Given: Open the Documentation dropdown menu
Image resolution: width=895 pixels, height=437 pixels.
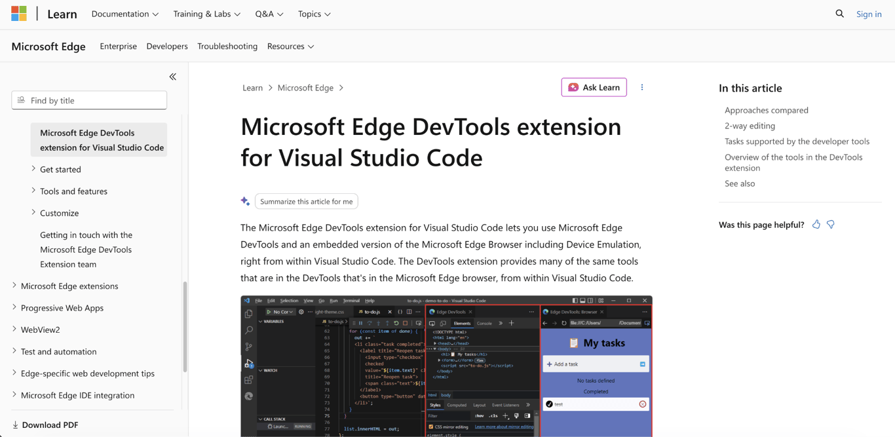Looking at the screenshot, I should pyautogui.click(x=124, y=14).
